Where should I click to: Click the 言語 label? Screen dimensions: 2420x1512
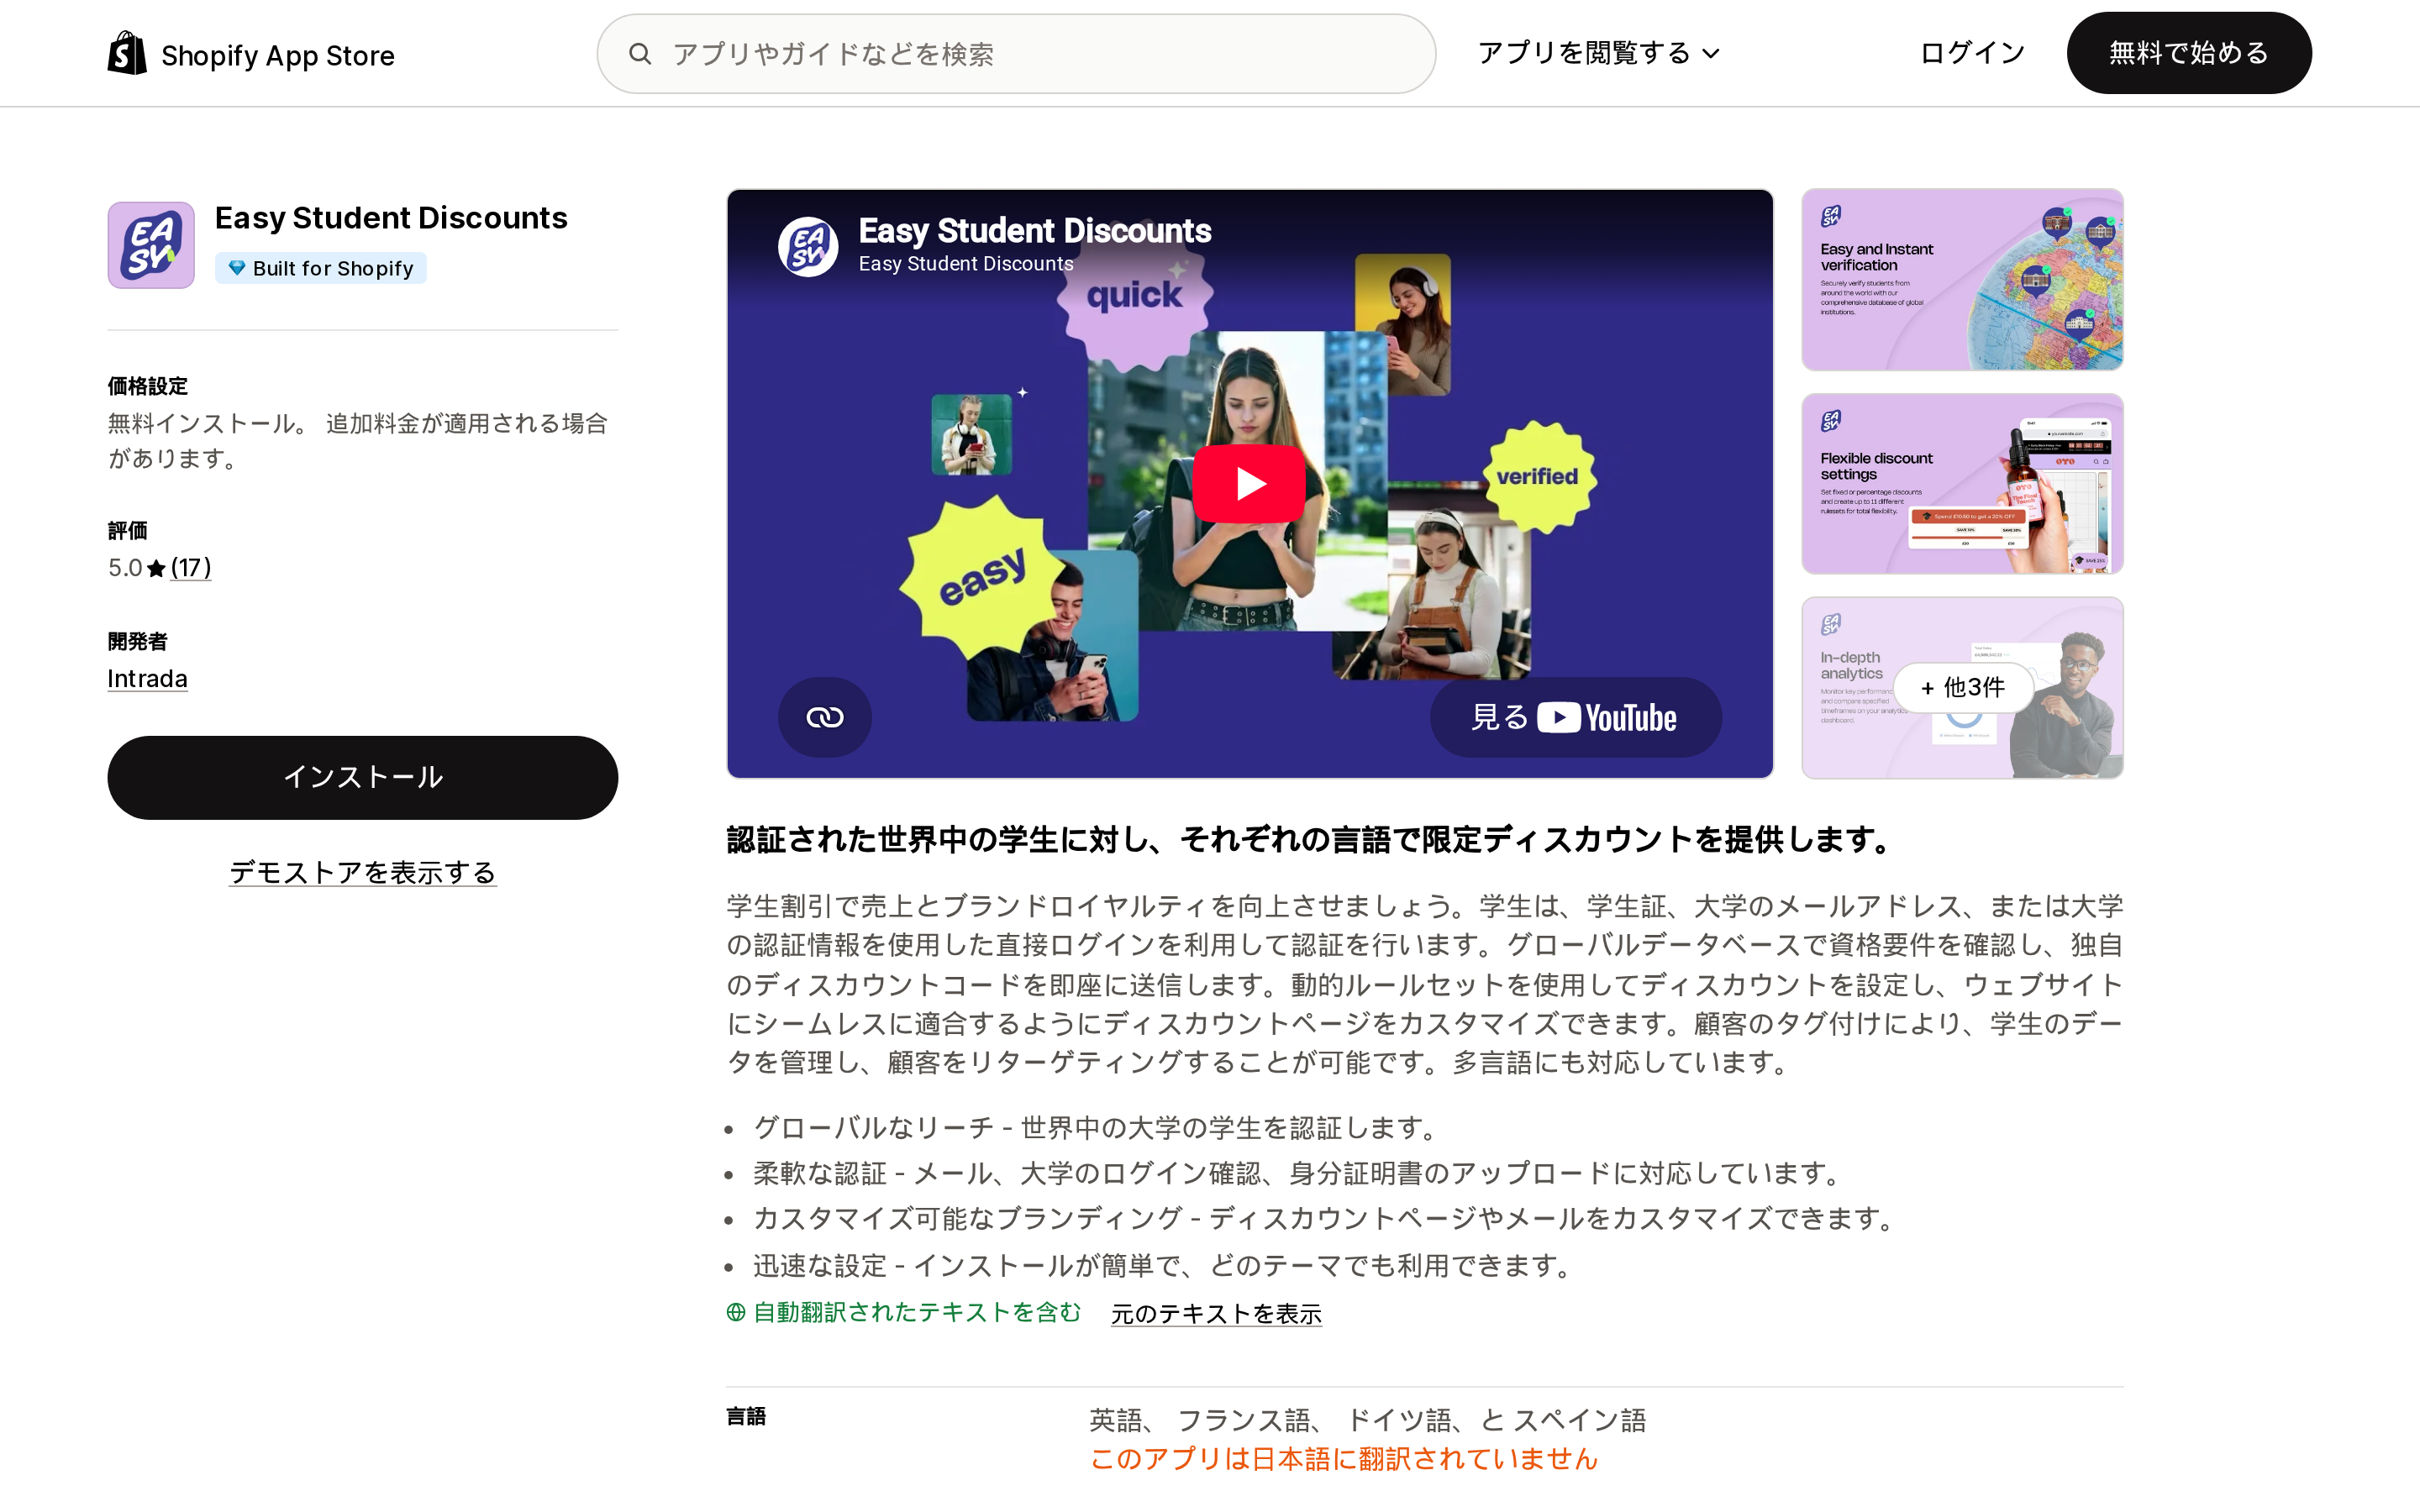[x=746, y=1416]
